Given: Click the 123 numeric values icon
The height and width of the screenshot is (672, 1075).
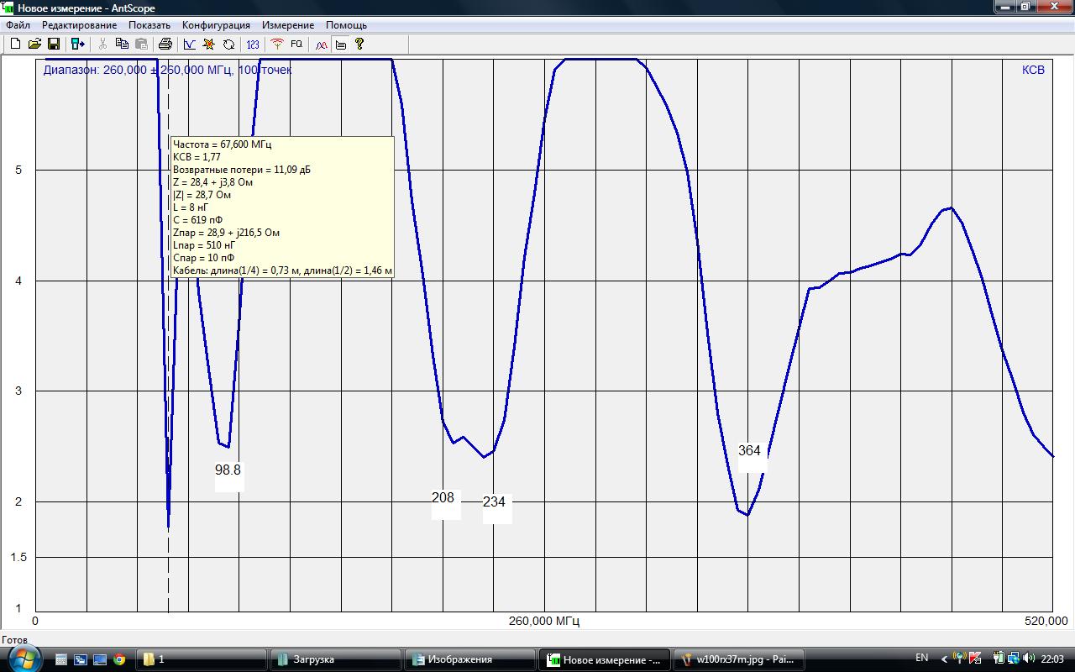Looking at the screenshot, I should point(253,44).
